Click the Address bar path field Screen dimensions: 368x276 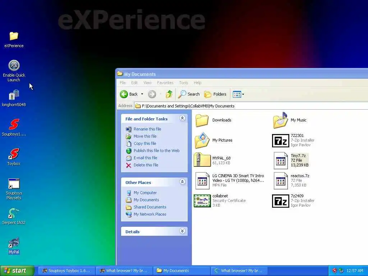pyautogui.click(x=251, y=106)
